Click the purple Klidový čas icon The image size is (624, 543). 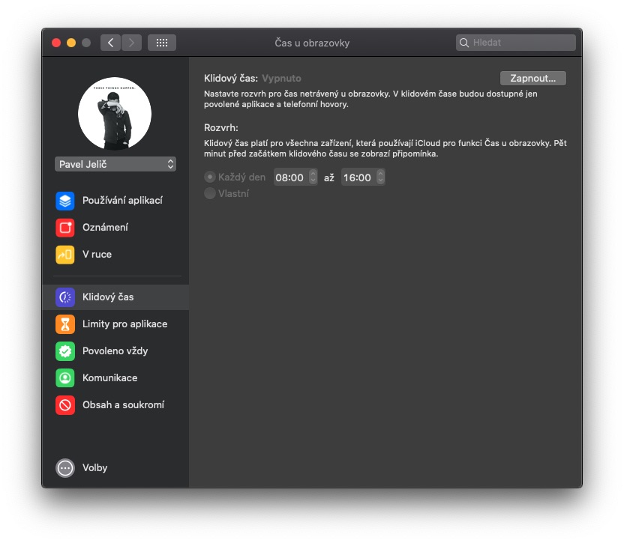tap(64, 297)
